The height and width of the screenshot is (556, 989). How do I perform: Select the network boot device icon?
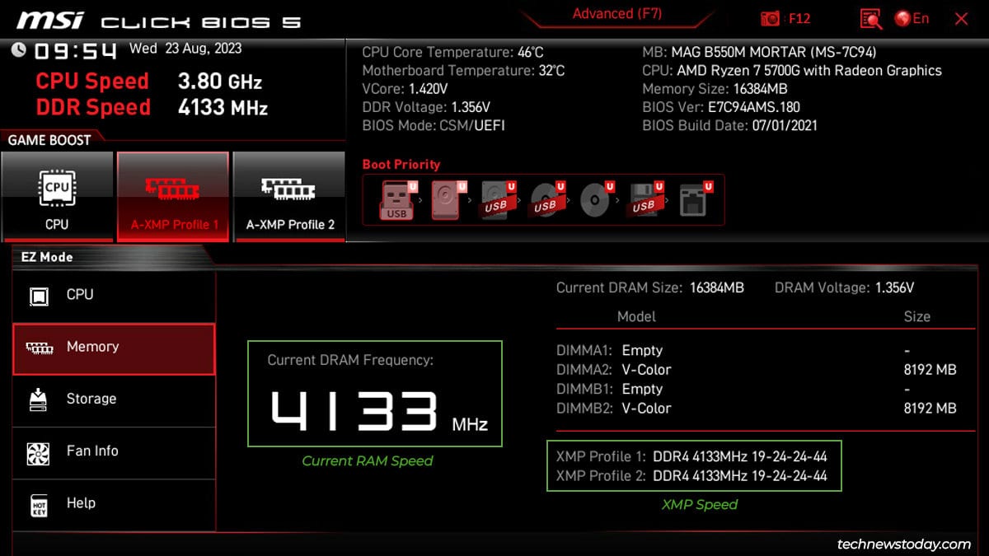(x=695, y=199)
